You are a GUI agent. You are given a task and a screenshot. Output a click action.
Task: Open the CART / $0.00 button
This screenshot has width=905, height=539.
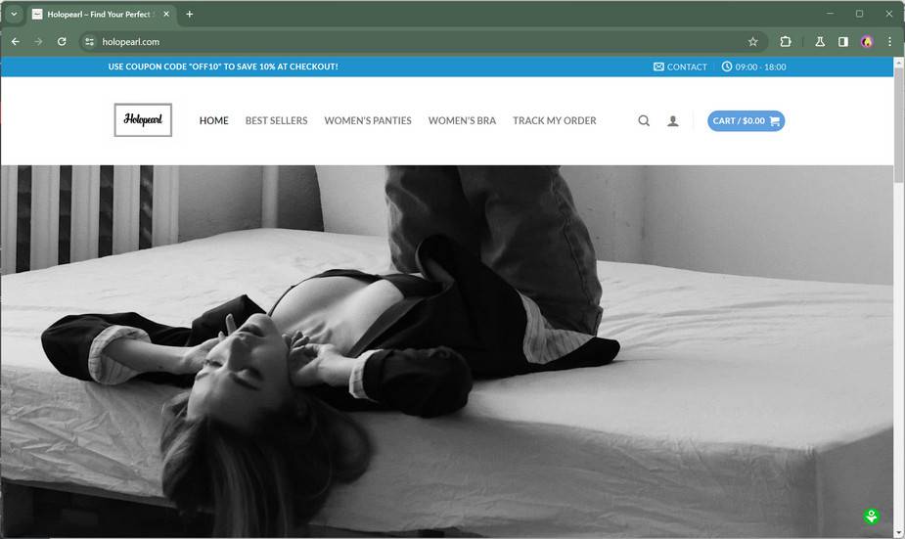[x=746, y=120]
